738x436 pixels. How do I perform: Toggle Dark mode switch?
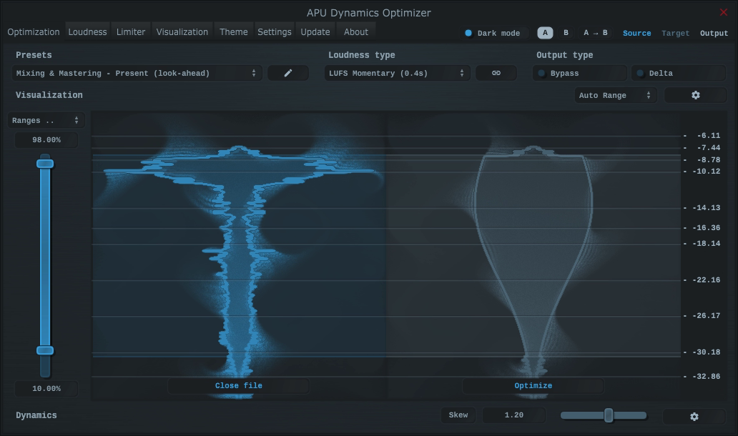point(469,33)
